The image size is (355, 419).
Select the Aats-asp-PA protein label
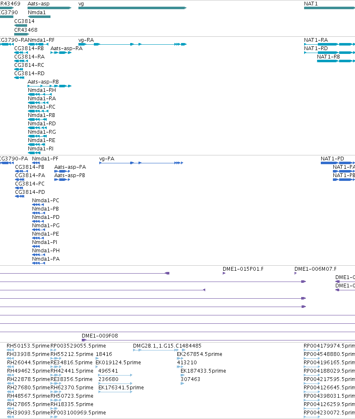coord(70,167)
